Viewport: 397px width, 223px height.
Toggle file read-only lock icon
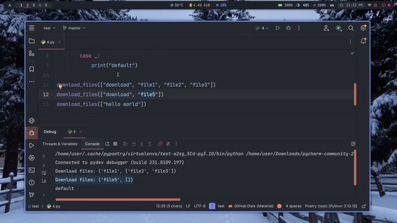click(364, 206)
